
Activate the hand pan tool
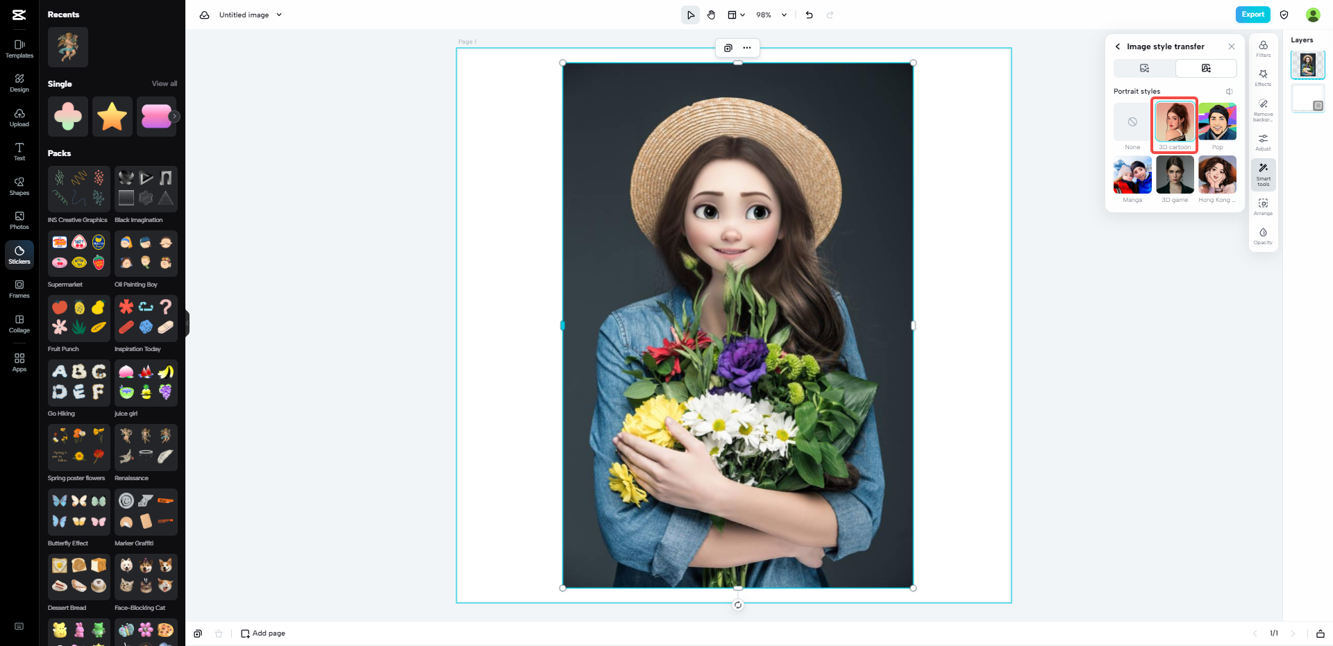point(712,15)
